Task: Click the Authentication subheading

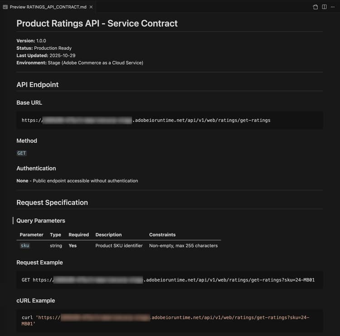Action: [36, 168]
